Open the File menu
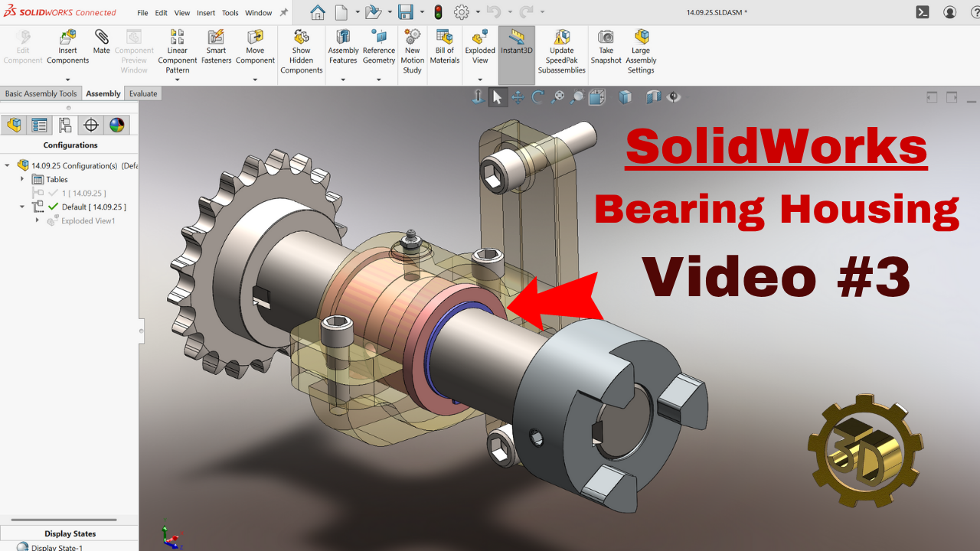 [x=143, y=13]
